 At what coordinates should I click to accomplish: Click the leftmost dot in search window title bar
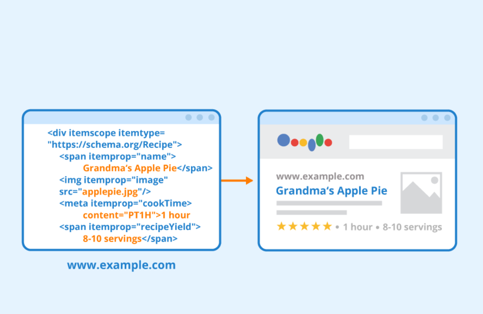pyautogui.click(x=424, y=118)
